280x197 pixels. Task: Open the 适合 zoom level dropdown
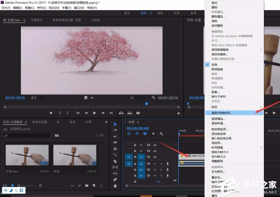tap(40, 98)
